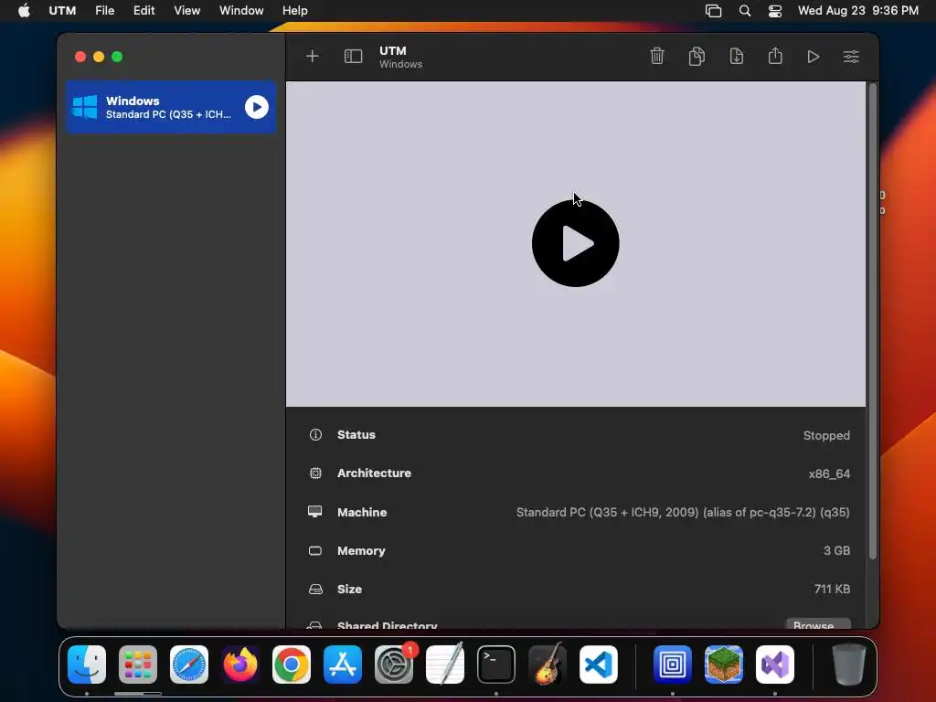The image size is (936, 702).
Task: Click the Architecture chip icon
Action: 315,473
